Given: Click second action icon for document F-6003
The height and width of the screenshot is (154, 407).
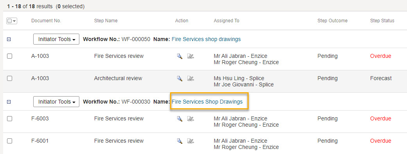Looking at the screenshot, I should pos(191,119).
